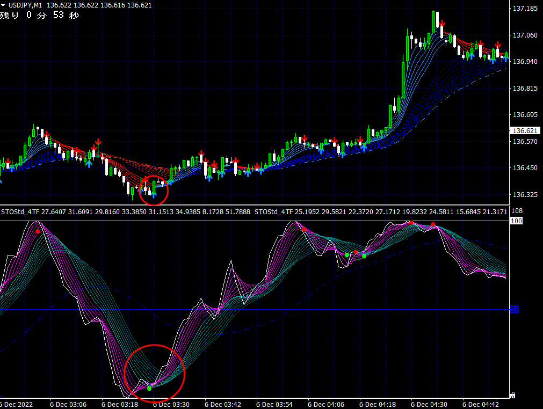Click the rightmost red down arrow on the price chart
The width and height of the screenshot is (543, 409).
coord(498,45)
